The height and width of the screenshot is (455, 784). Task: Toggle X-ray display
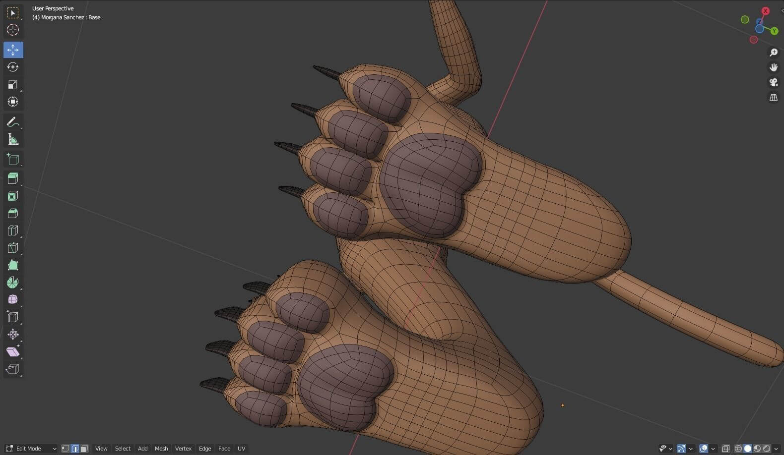pyautogui.click(x=726, y=449)
